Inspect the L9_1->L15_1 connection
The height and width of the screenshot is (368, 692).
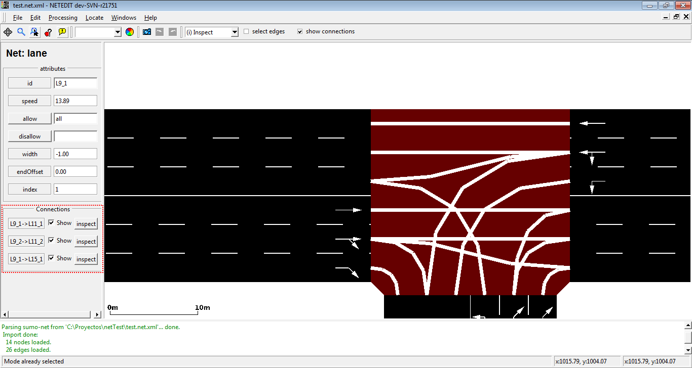86,259
